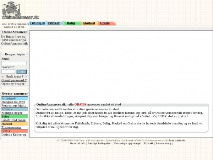Image resolution: width=213 pixels, height=160 pixels.
Task: Open the Gratis tab
Action: [x=105, y=23]
